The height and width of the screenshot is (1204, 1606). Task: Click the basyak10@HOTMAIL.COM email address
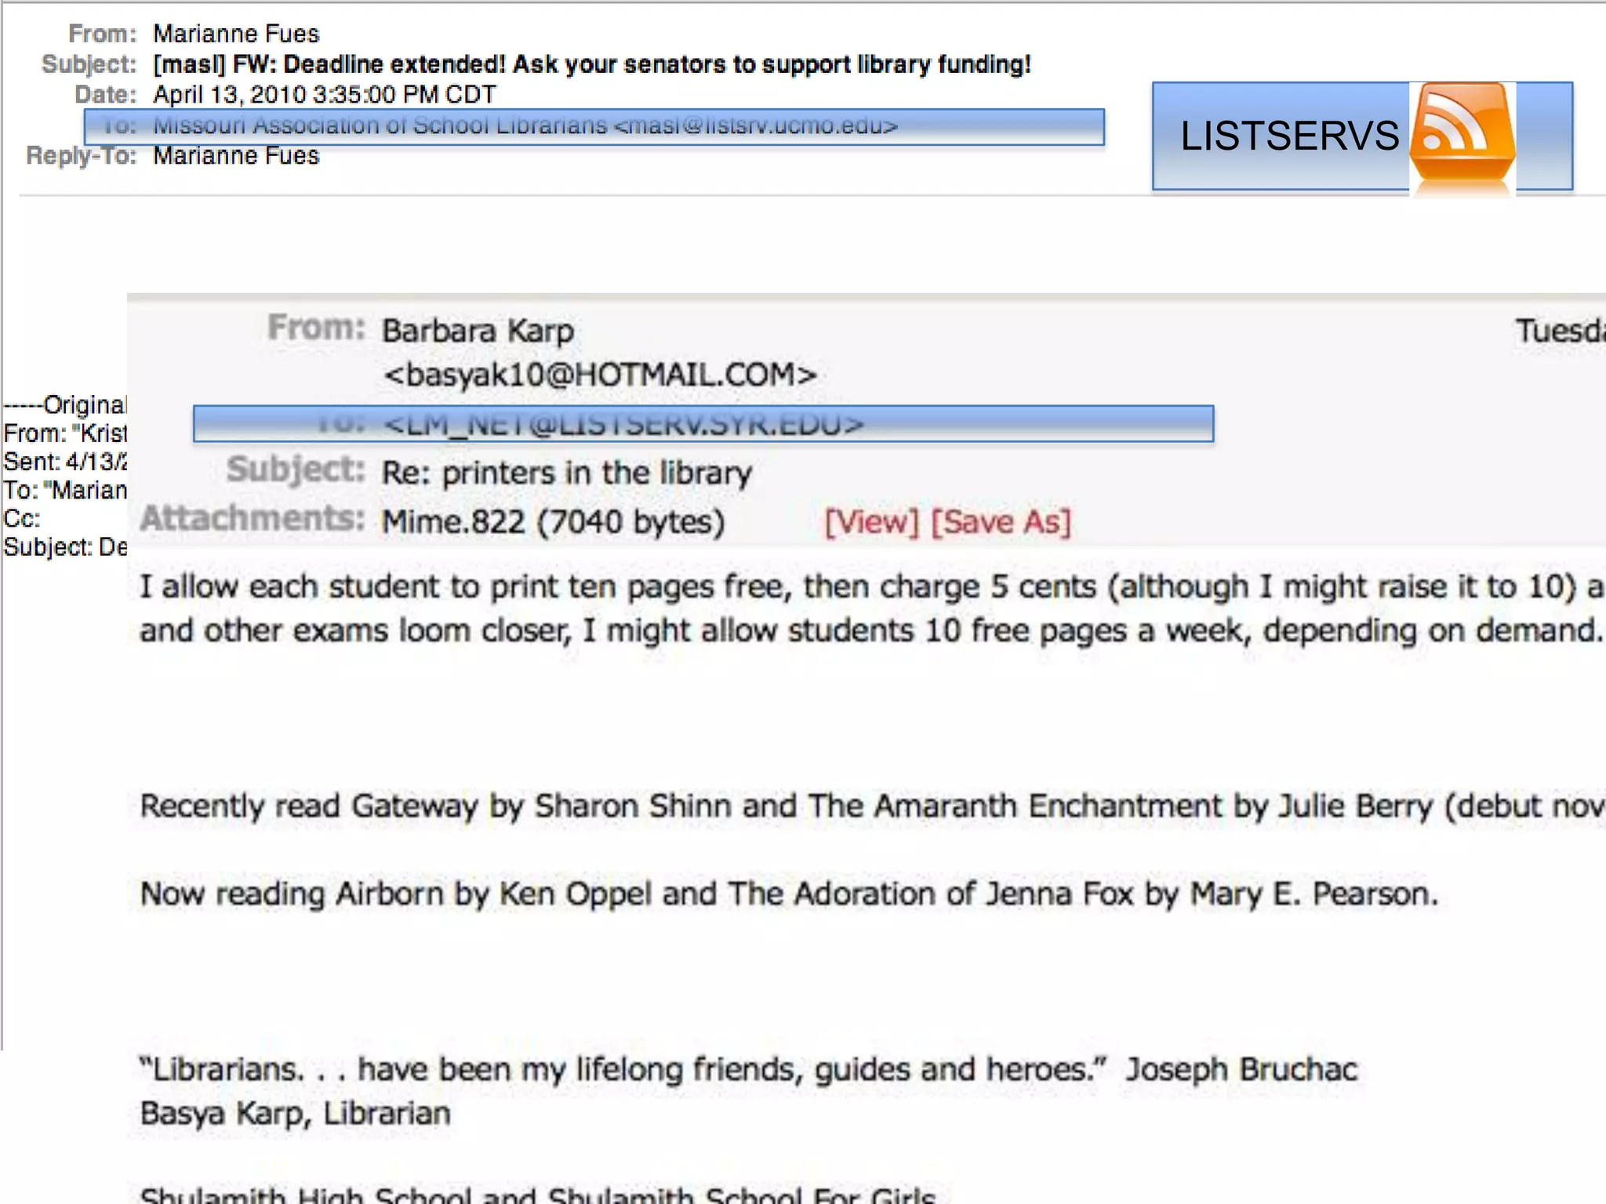600,375
